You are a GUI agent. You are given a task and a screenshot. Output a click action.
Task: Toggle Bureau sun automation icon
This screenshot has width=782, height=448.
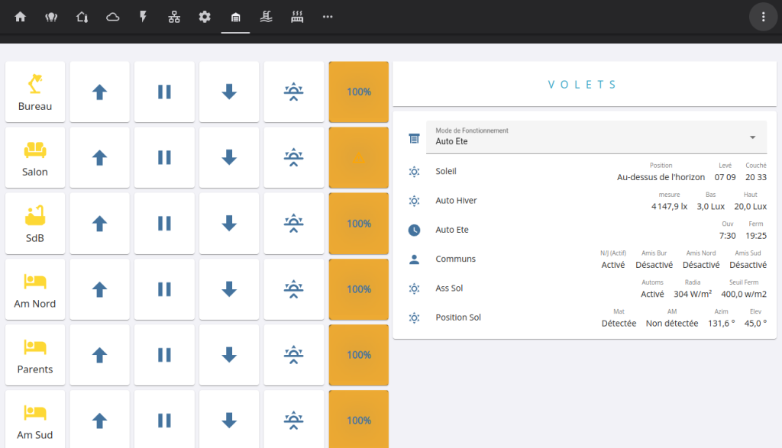(x=294, y=92)
